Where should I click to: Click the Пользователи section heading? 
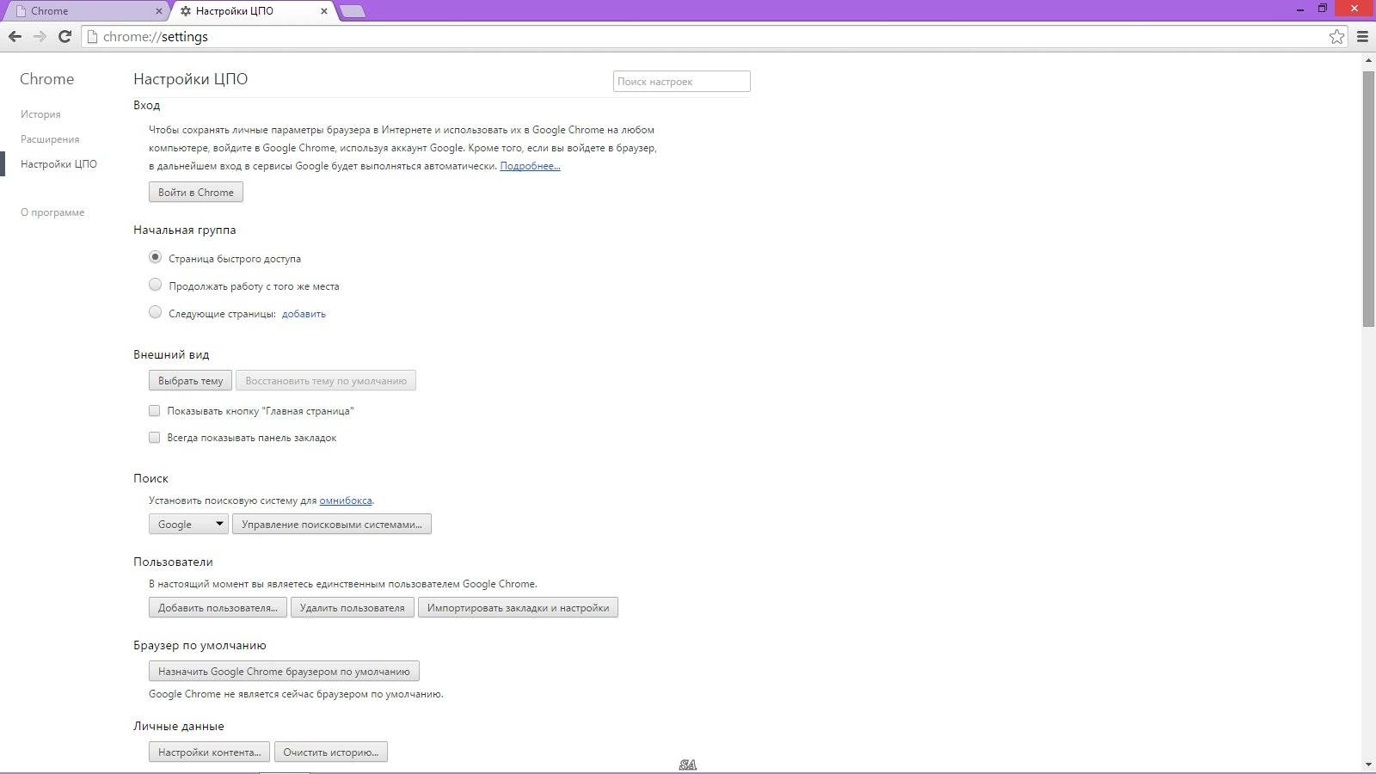pyautogui.click(x=173, y=562)
